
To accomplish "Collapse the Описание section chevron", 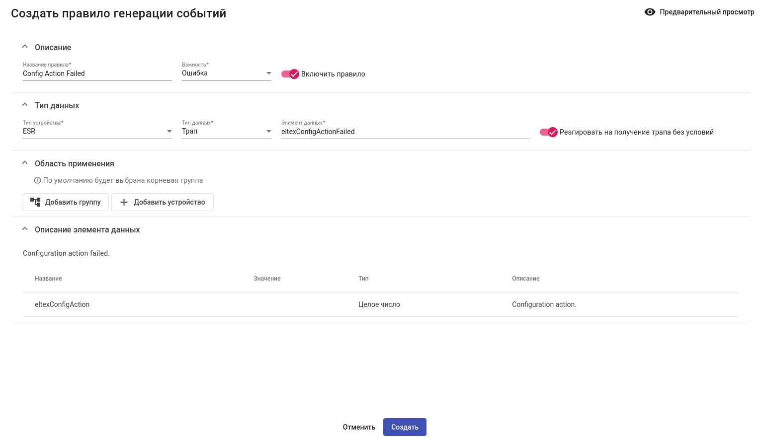I will (x=25, y=47).
